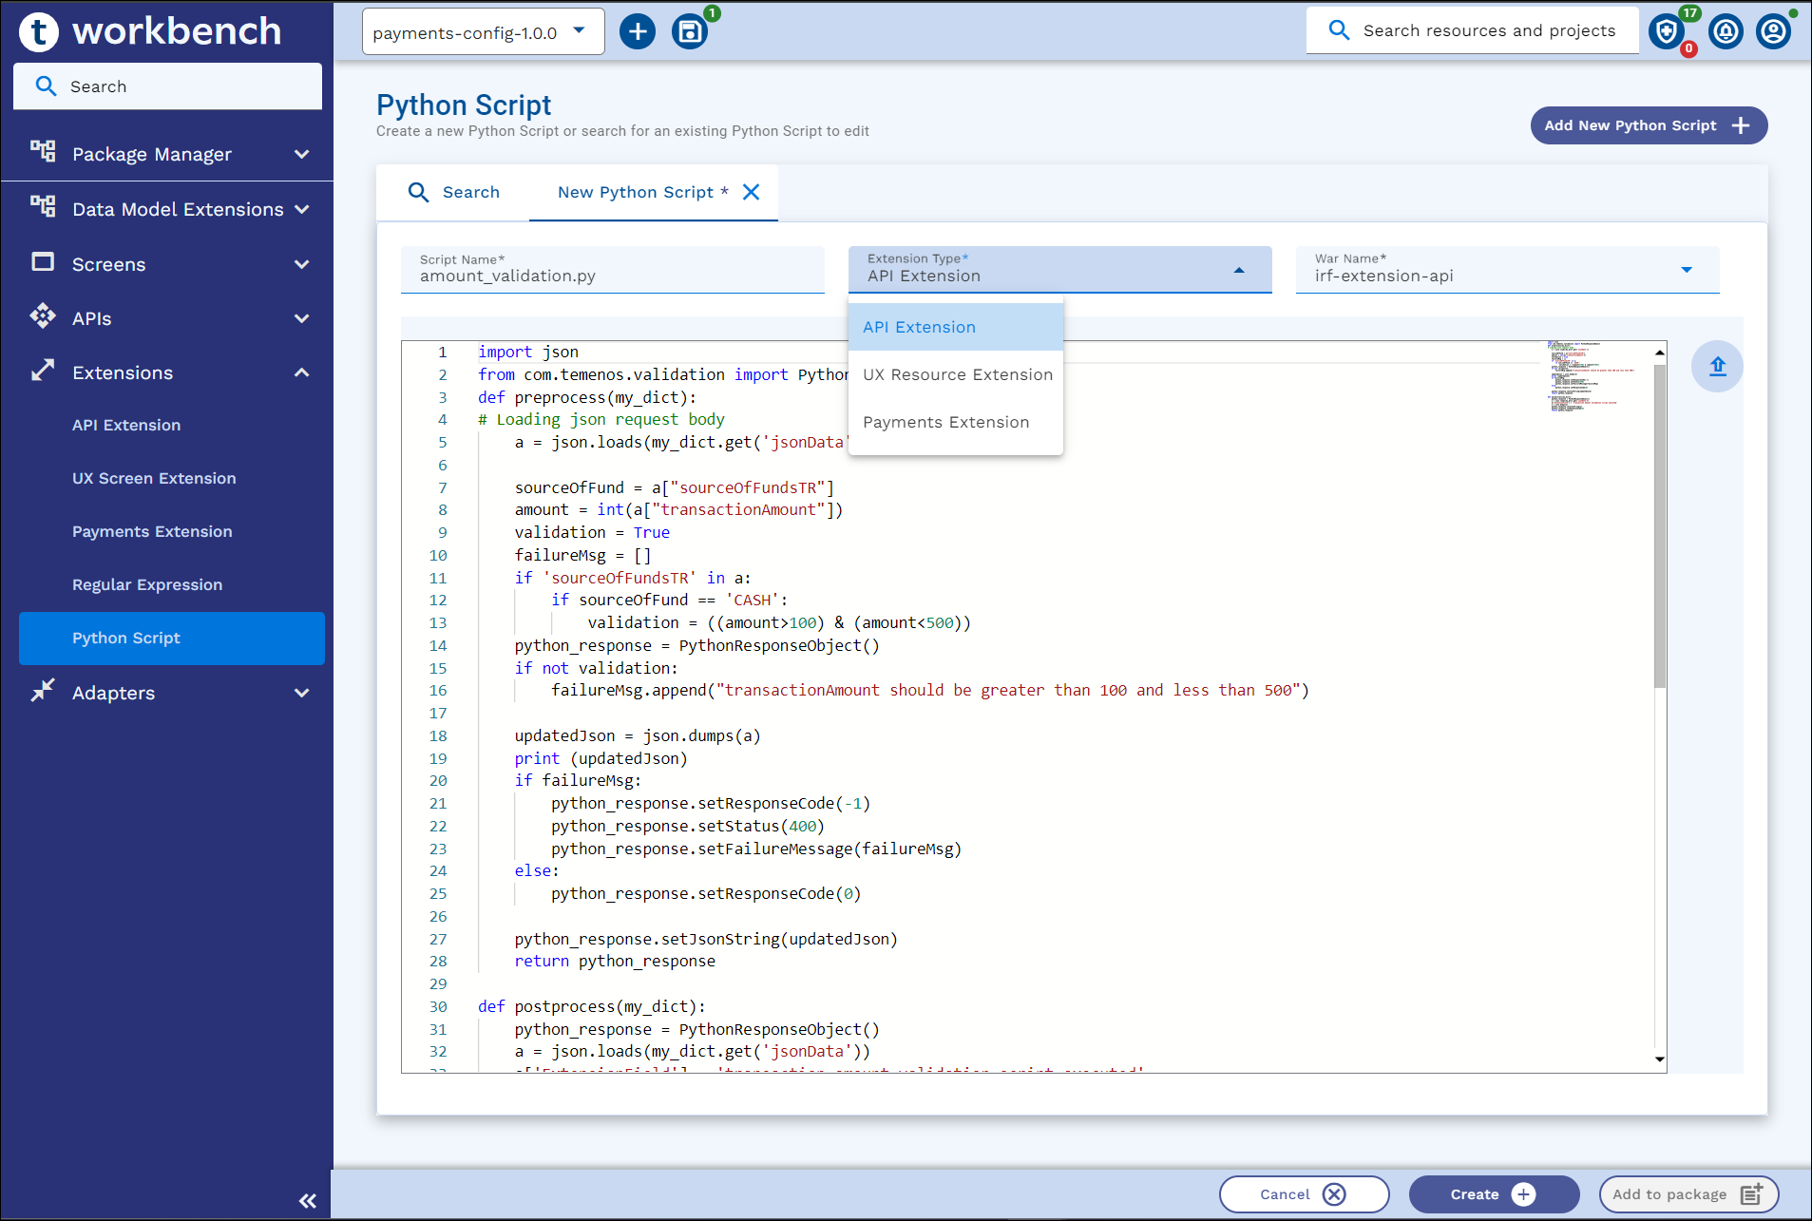Open the bell alerts icon
1812x1221 pixels.
tap(1725, 32)
